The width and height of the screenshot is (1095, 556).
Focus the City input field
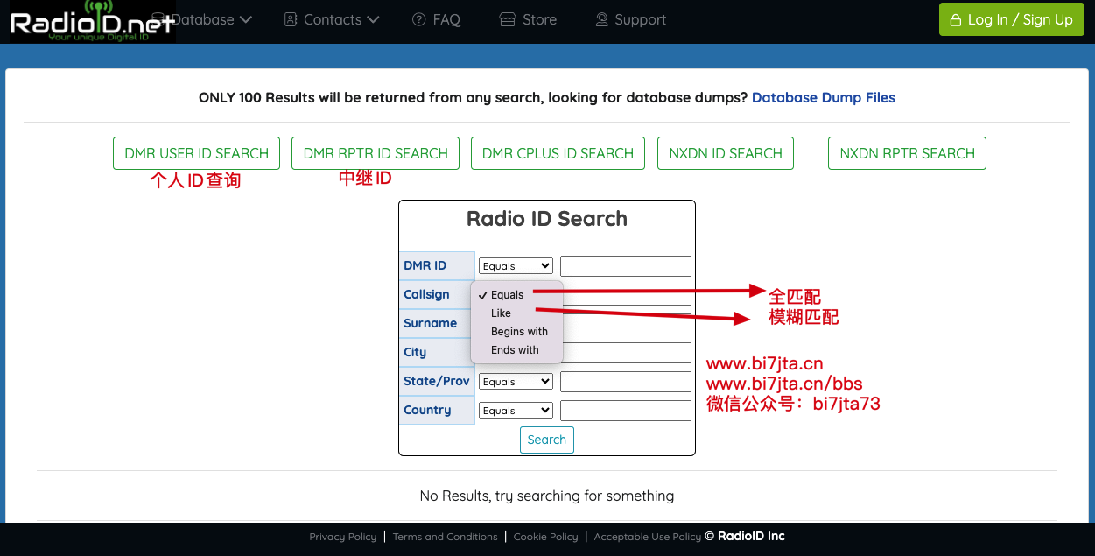point(626,353)
